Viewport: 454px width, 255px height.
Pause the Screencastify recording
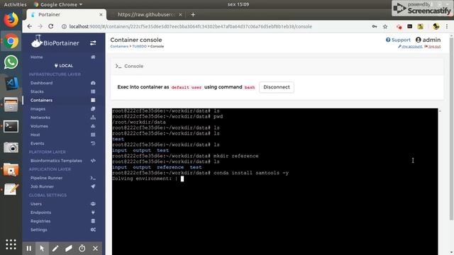coord(29,249)
